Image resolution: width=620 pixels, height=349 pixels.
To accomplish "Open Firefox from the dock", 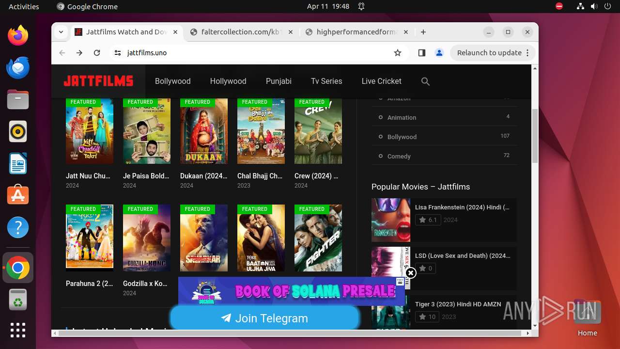I will tap(18, 35).
